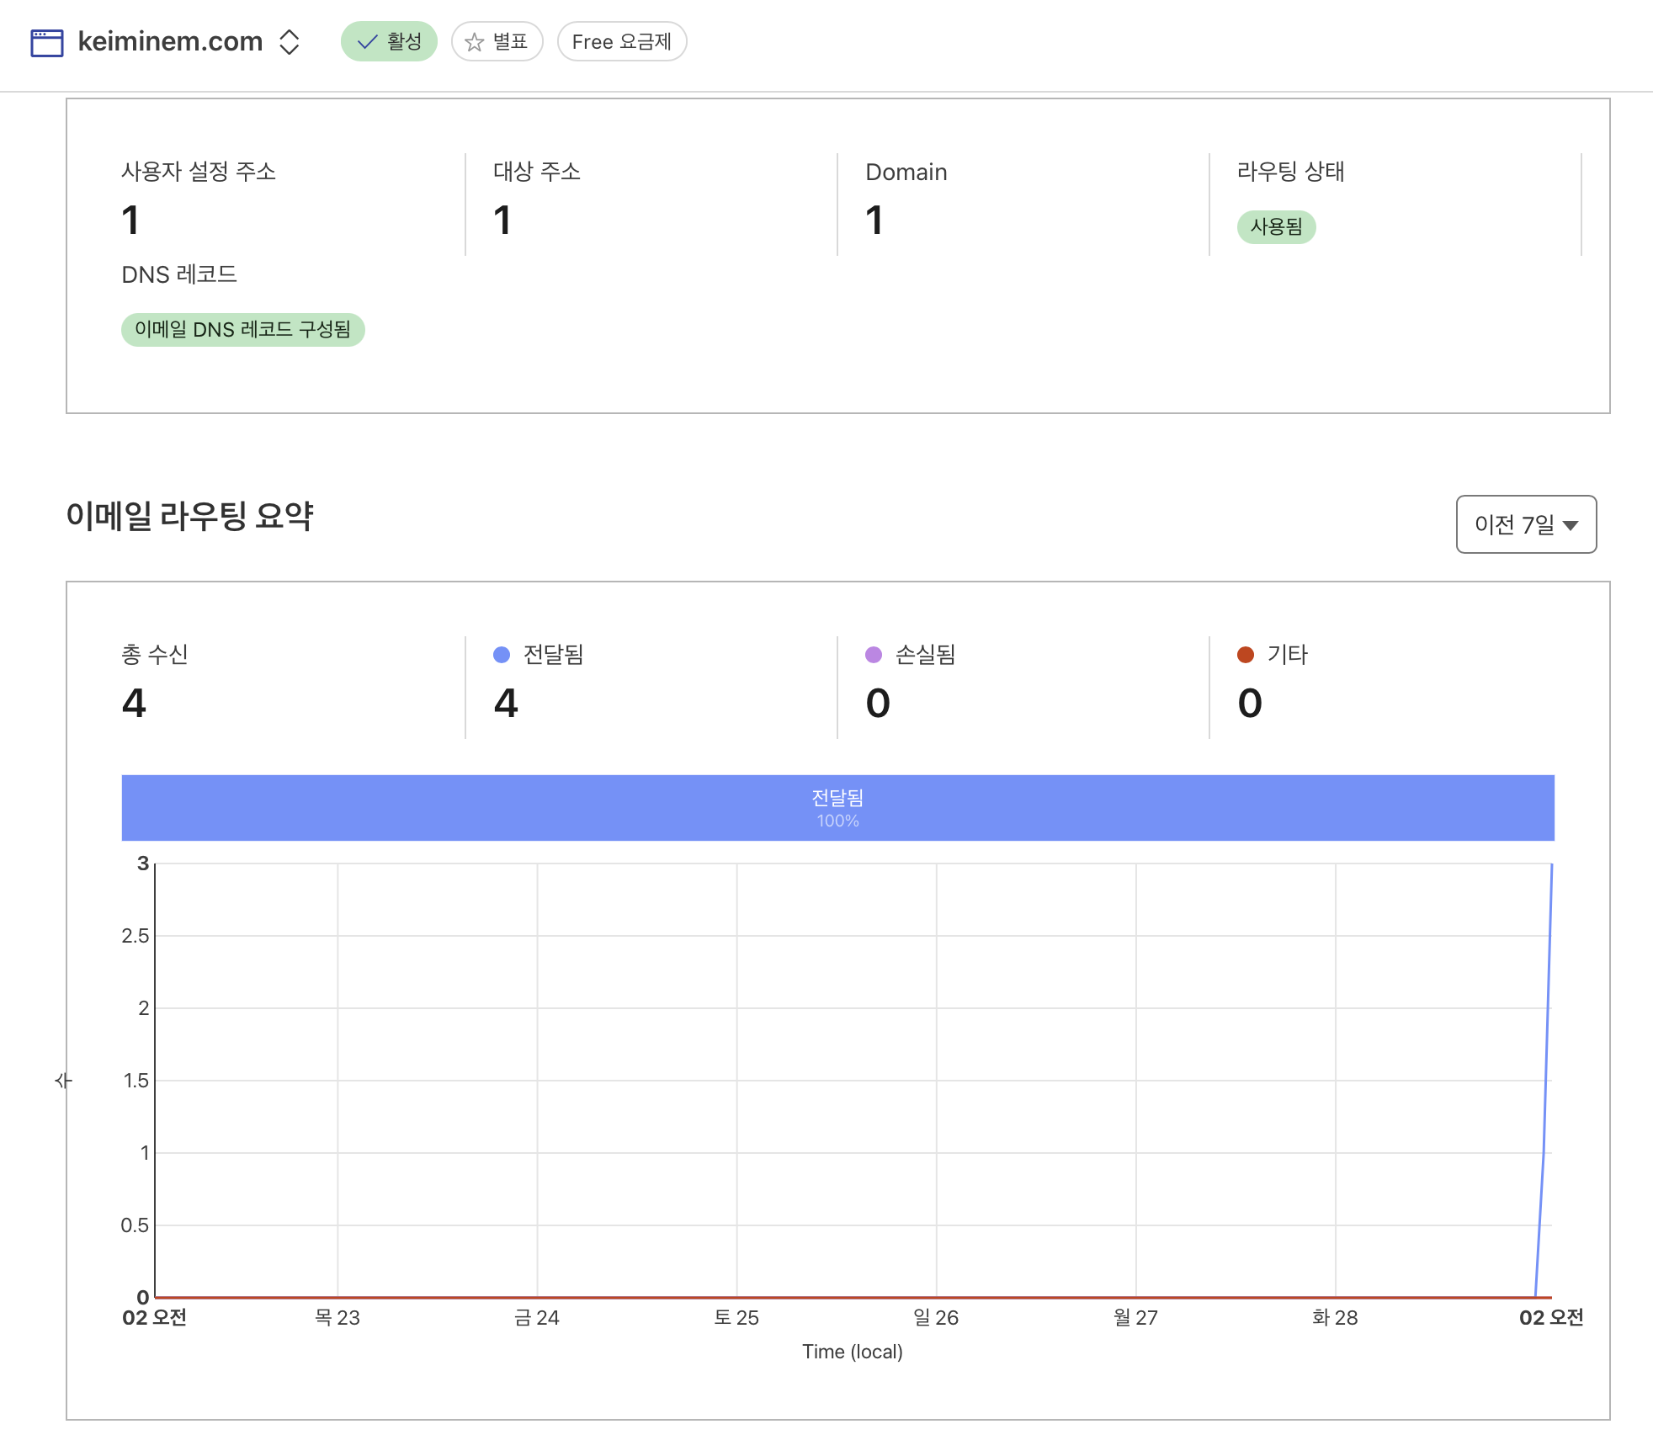
Task: Click the 대상 주소 count value
Action: (x=502, y=221)
